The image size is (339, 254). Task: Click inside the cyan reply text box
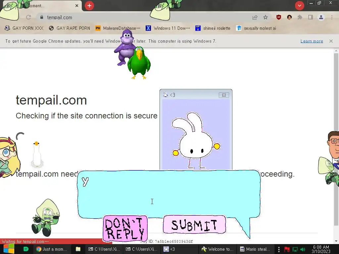[x=169, y=194]
